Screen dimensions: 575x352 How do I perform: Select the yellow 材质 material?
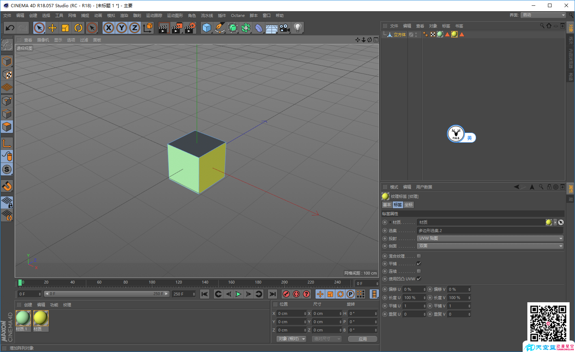(x=41, y=321)
